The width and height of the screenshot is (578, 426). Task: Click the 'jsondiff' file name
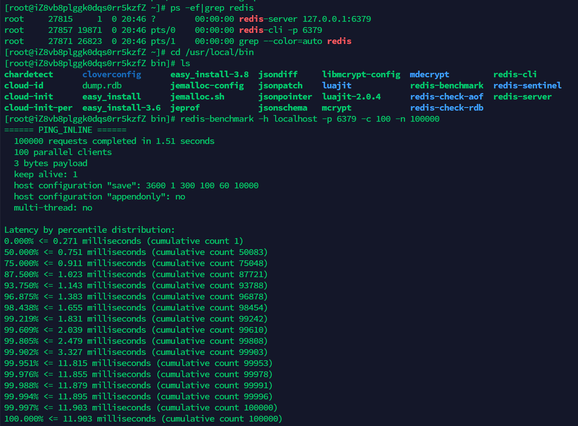pos(278,75)
